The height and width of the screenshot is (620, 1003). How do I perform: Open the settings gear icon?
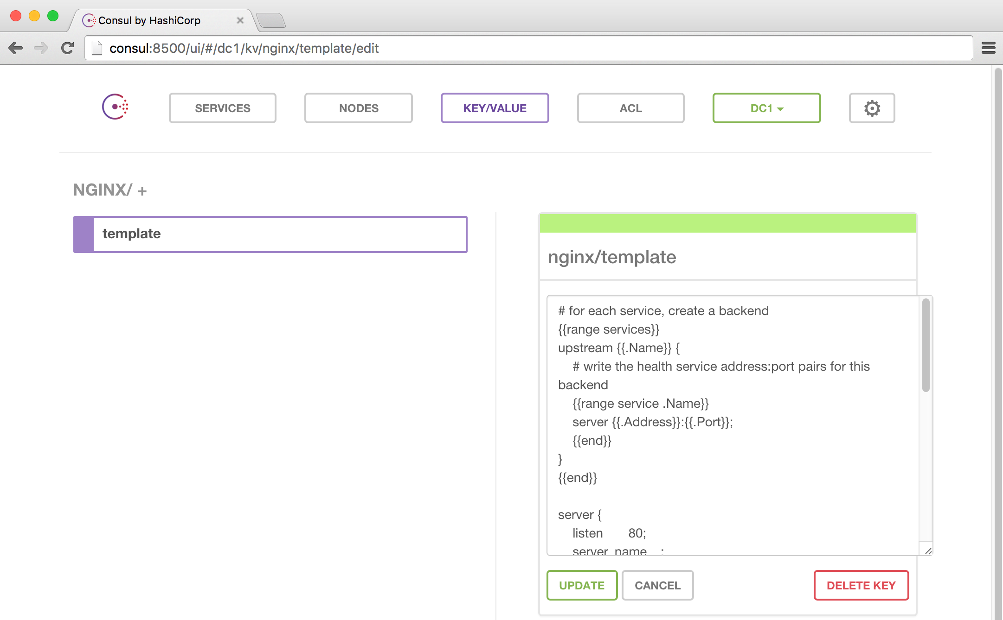[x=872, y=108]
